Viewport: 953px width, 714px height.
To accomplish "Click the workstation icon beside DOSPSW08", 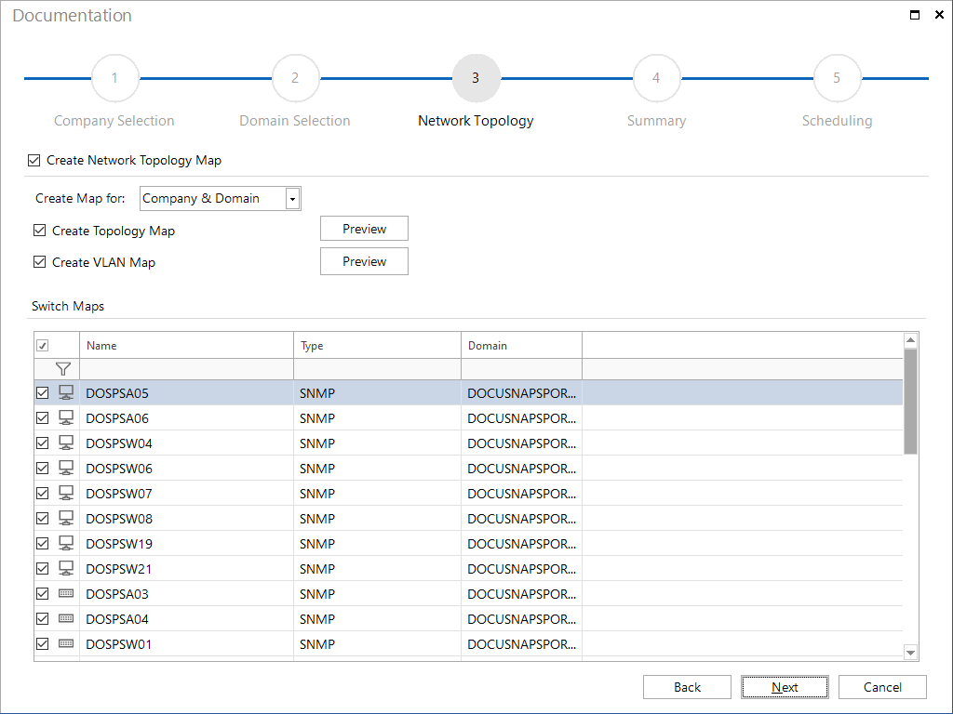I will 66,519.
